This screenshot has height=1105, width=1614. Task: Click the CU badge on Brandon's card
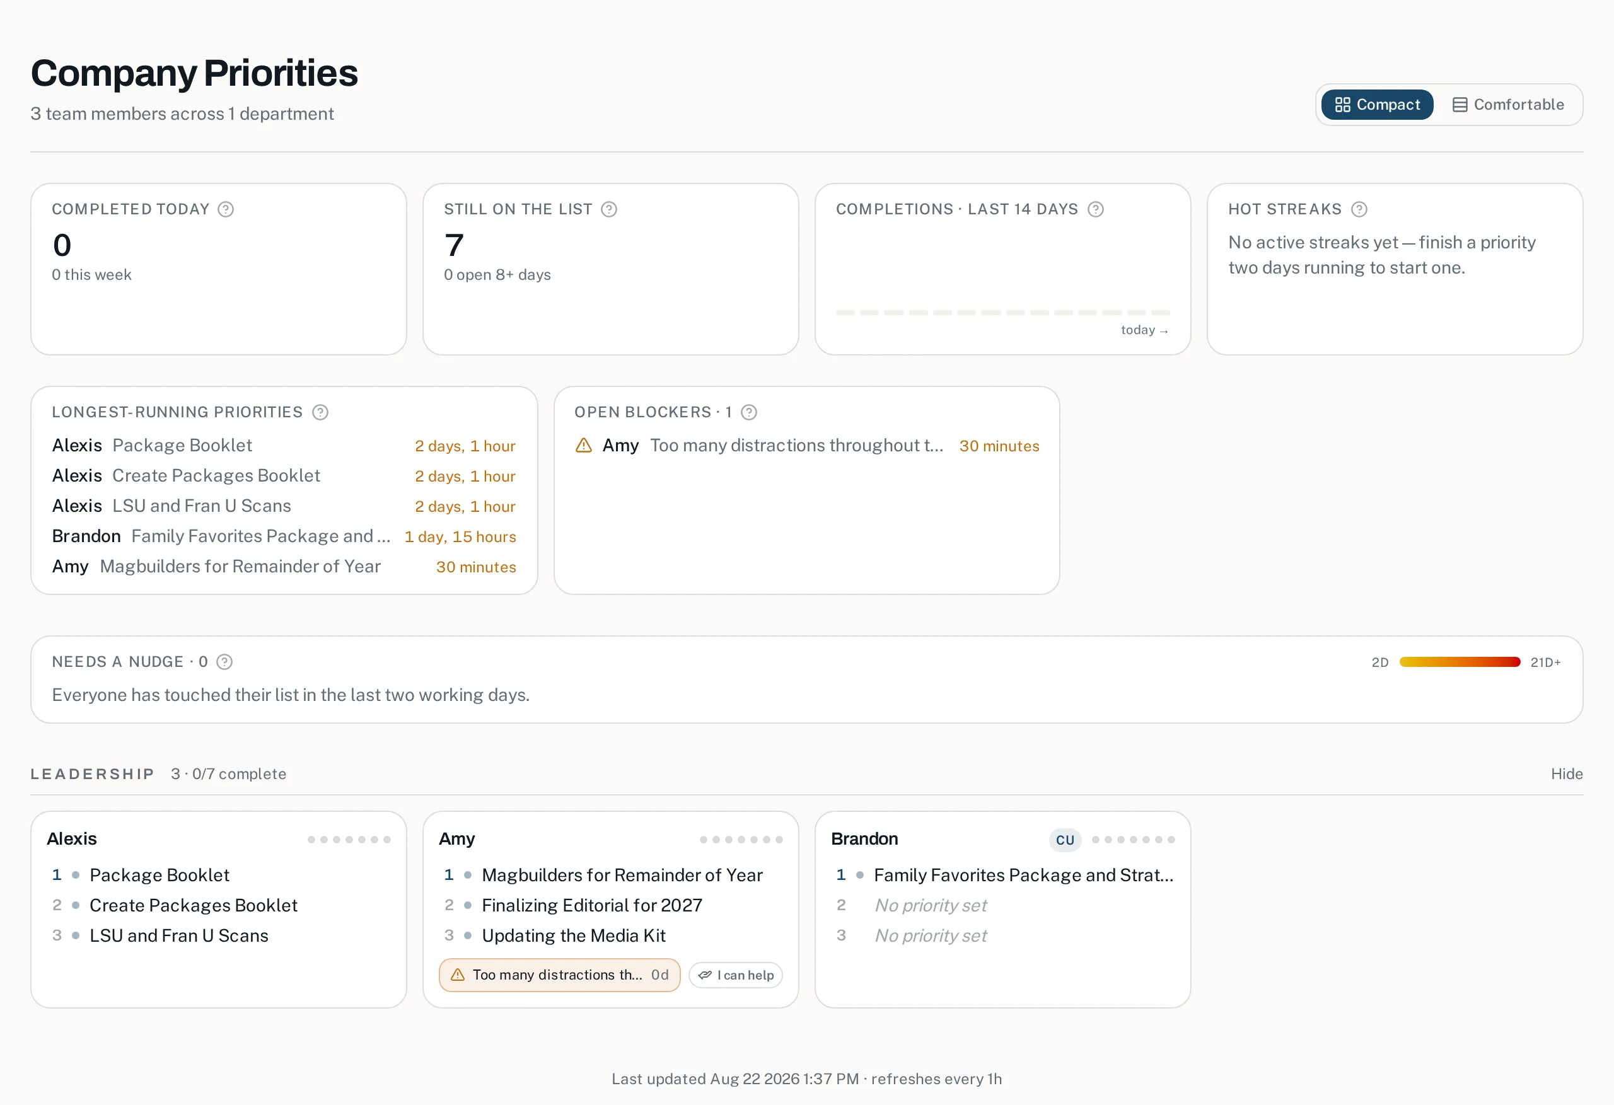[1065, 840]
